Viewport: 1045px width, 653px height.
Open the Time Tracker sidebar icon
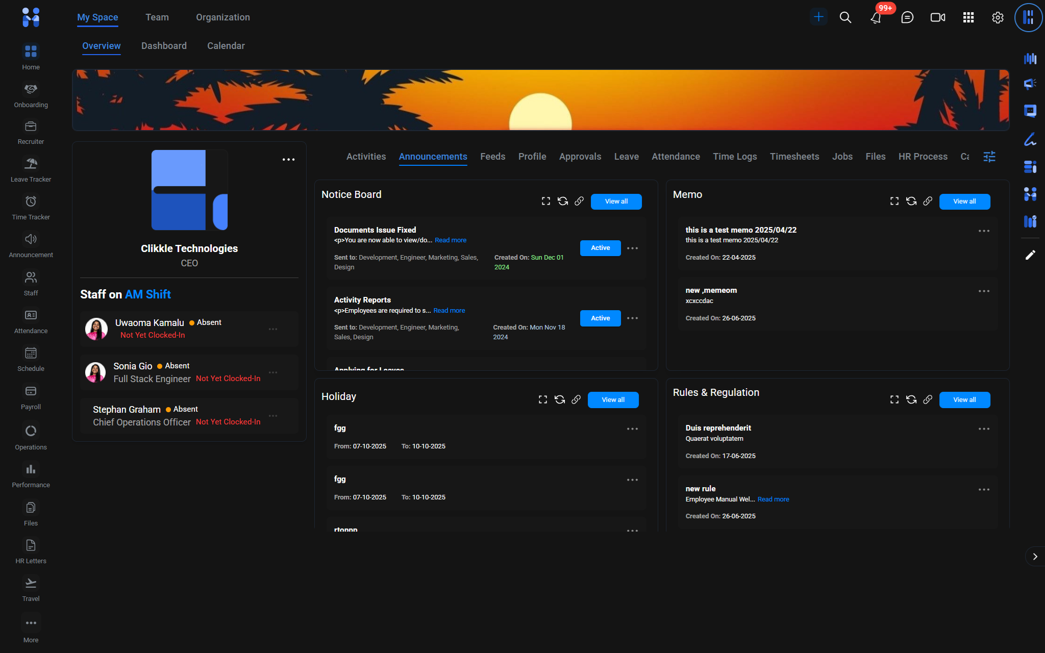click(31, 202)
